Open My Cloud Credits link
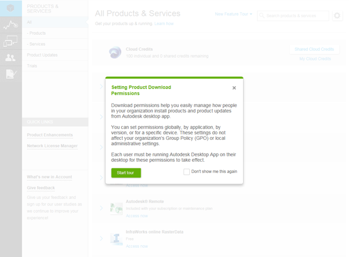 click(315, 59)
